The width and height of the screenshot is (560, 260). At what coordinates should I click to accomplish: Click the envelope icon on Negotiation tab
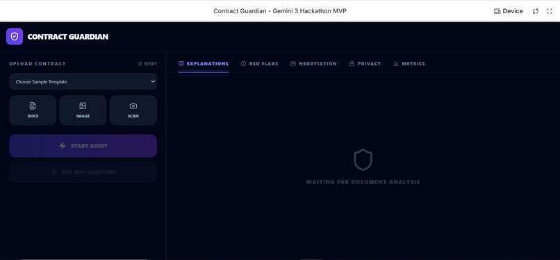[293, 63]
